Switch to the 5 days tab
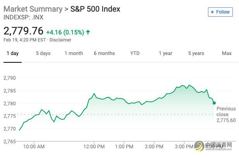Viewport: 239px width, 158px height. [43, 53]
